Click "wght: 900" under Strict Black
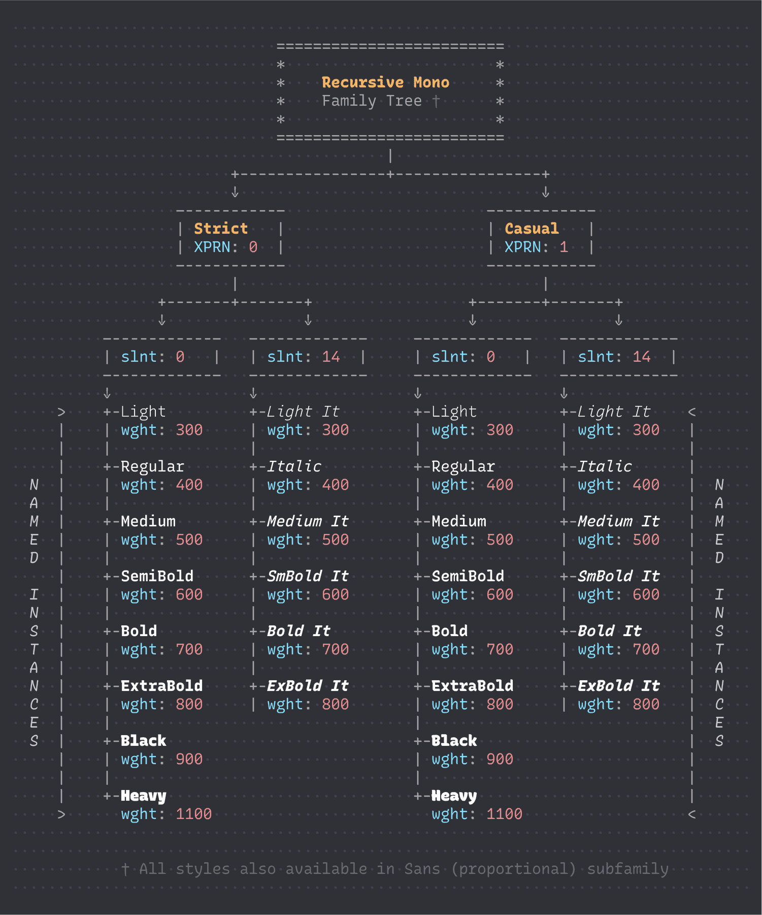The height and width of the screenshot is (915, 762). click(161, 760)
